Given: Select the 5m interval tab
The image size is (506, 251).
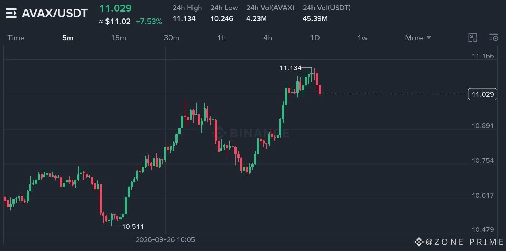Looking at the screenshot, I should click(x=68, y=38).
